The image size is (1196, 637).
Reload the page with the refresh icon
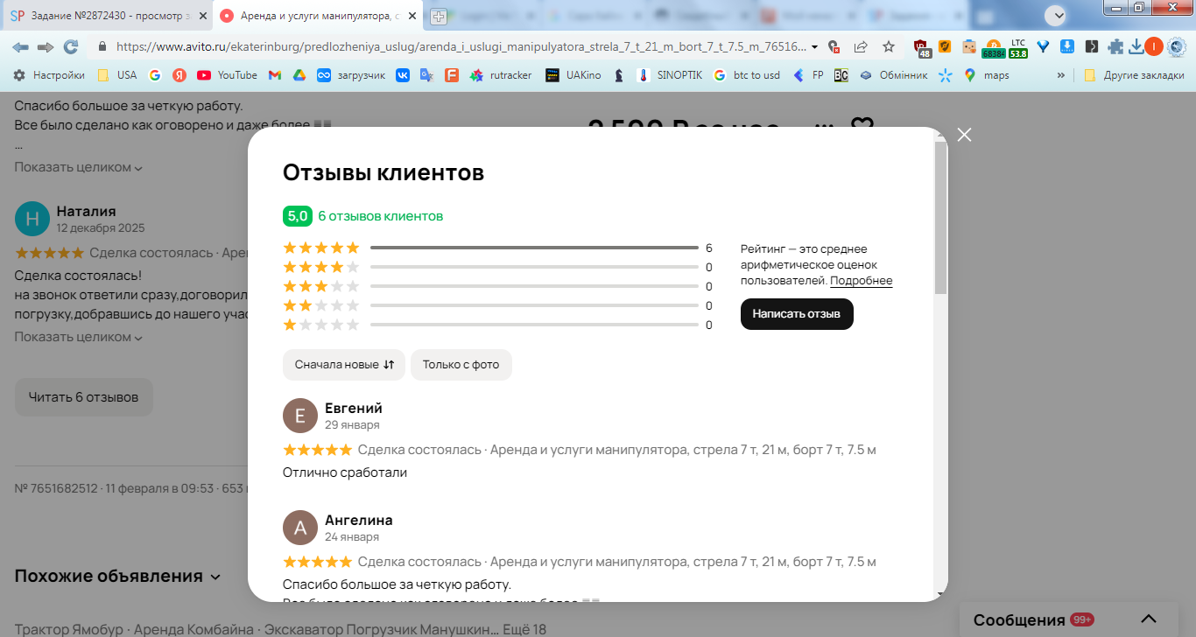point(71,46)
